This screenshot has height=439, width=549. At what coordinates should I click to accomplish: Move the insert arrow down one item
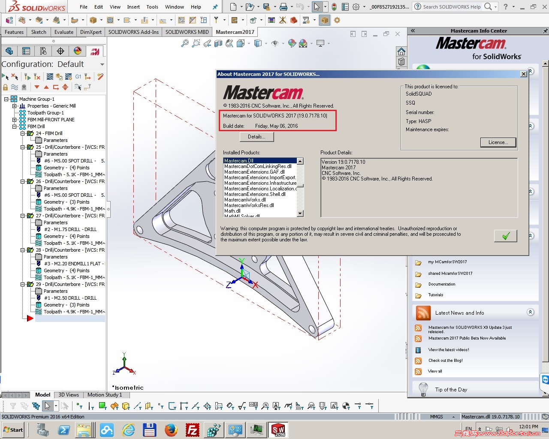[37, 87]
